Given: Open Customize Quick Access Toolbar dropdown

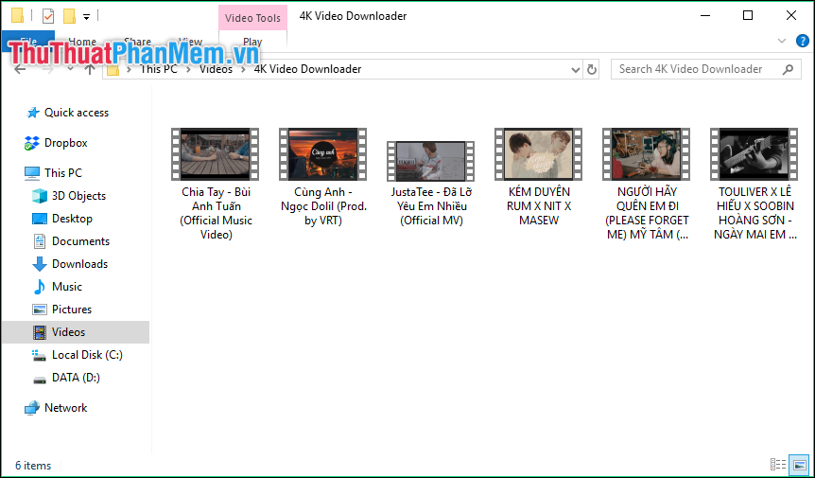Looking at the screenshot, I should 87,17.
